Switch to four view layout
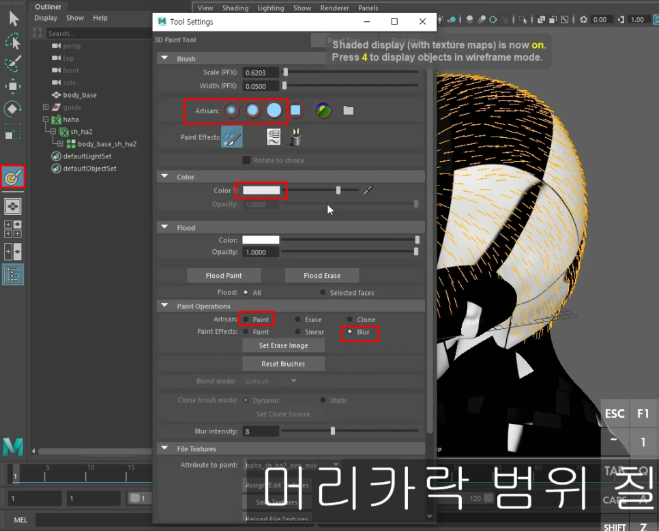 (x=12, y=229)
